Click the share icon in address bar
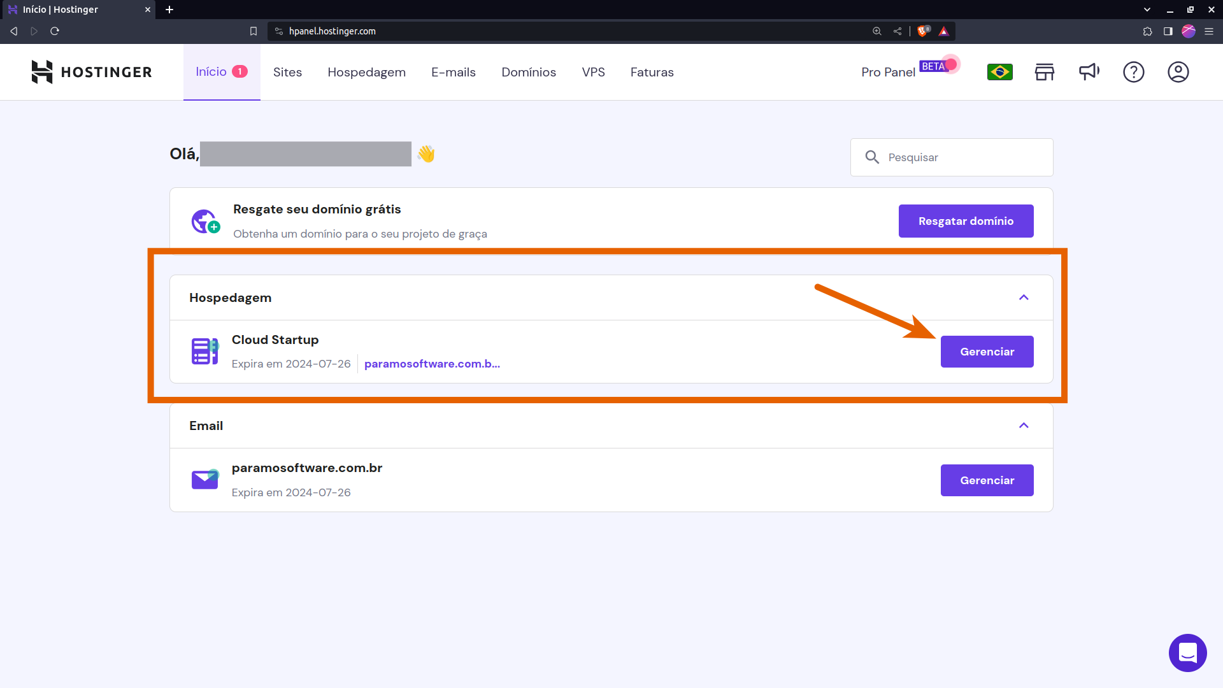The image size is (1223, 688). tap(897, 31)
